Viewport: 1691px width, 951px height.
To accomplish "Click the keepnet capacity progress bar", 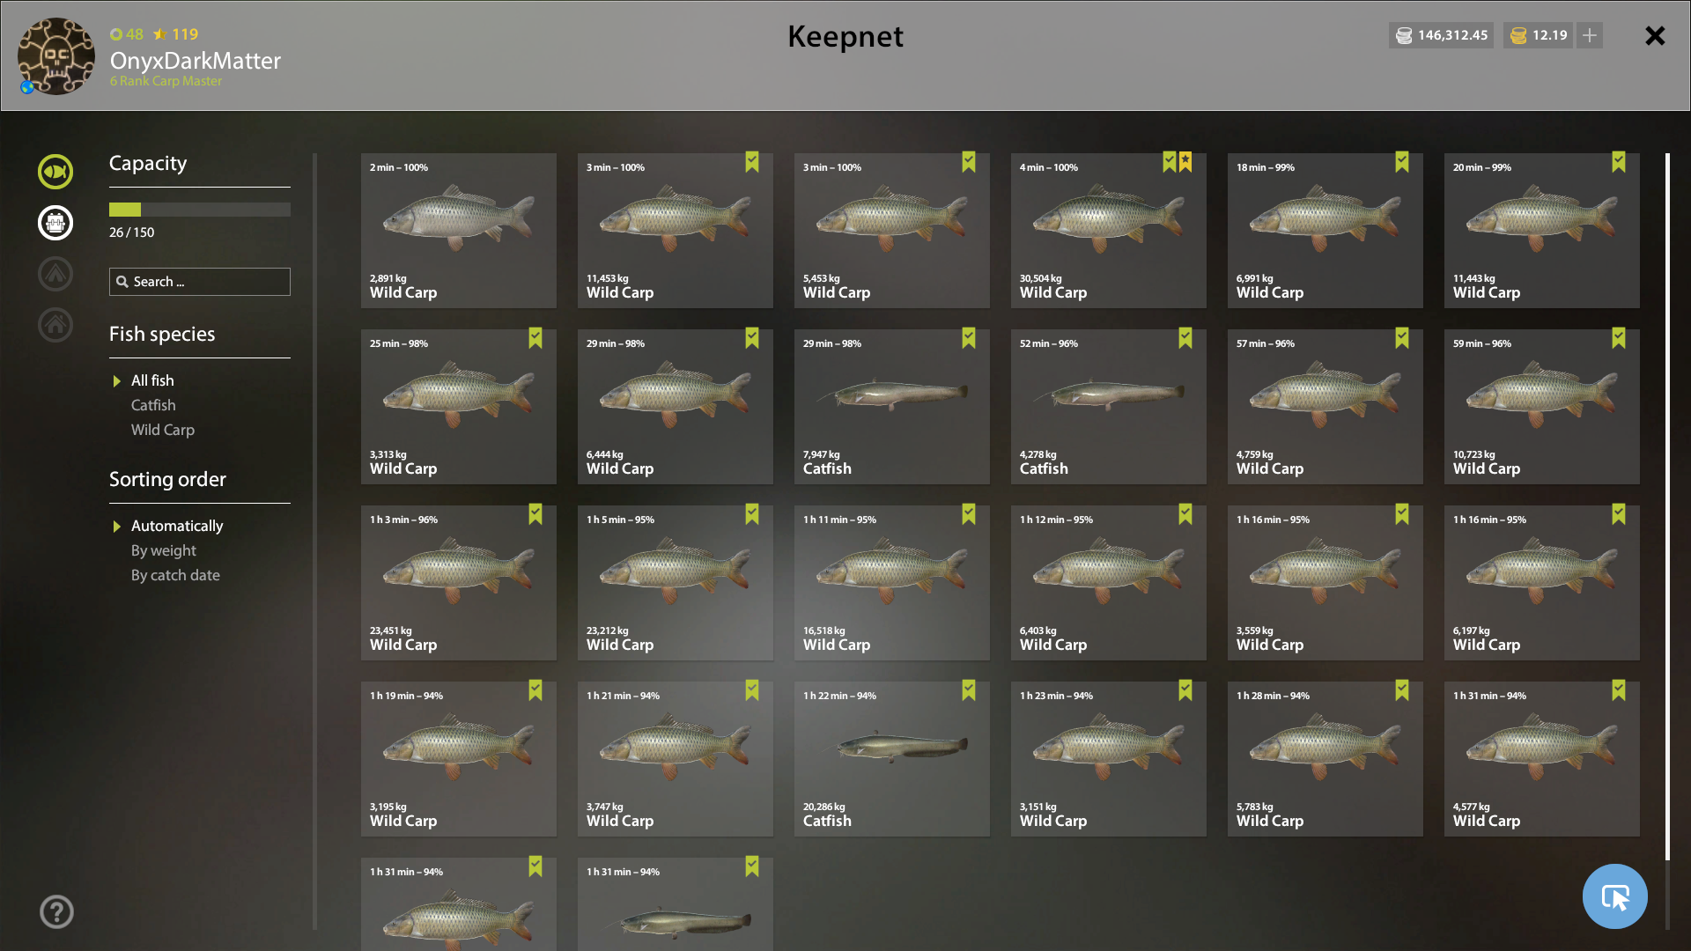I will click(200, 210).
